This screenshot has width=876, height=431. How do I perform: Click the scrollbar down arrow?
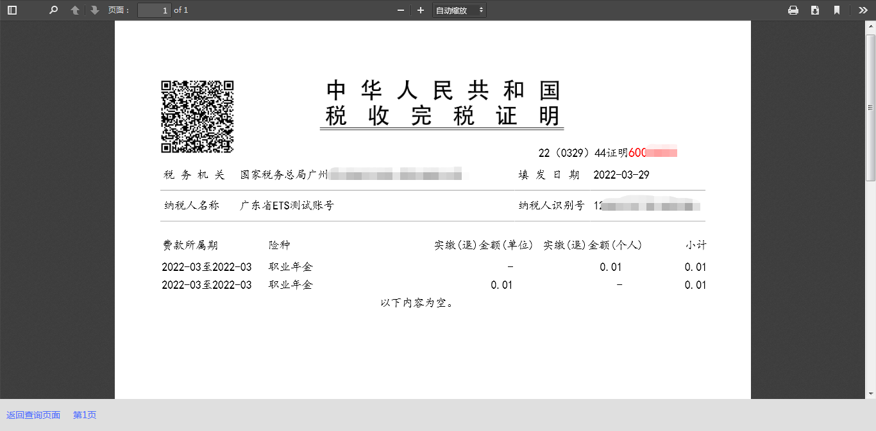tap(871, 393)
